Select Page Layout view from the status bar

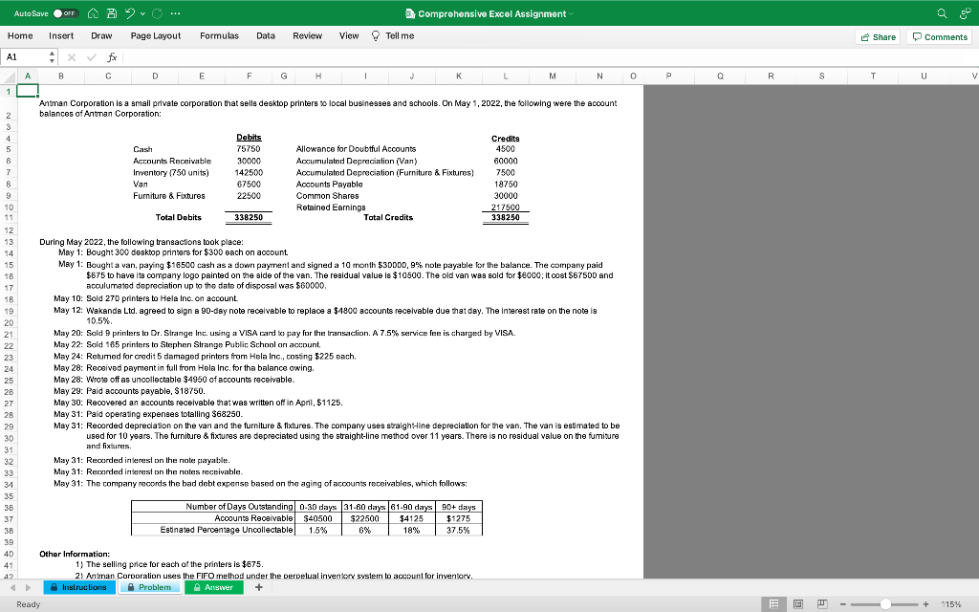pos(799,604)
